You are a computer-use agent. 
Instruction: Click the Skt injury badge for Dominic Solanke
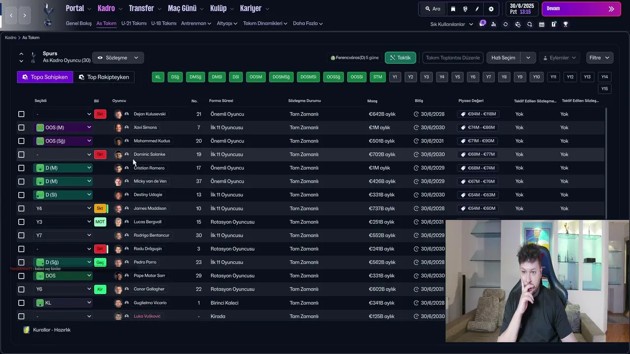coord(100,154)
